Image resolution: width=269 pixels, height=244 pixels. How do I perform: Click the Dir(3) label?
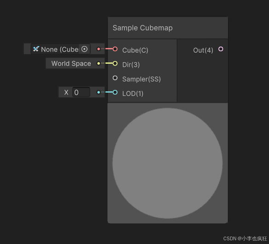(131, 65)
